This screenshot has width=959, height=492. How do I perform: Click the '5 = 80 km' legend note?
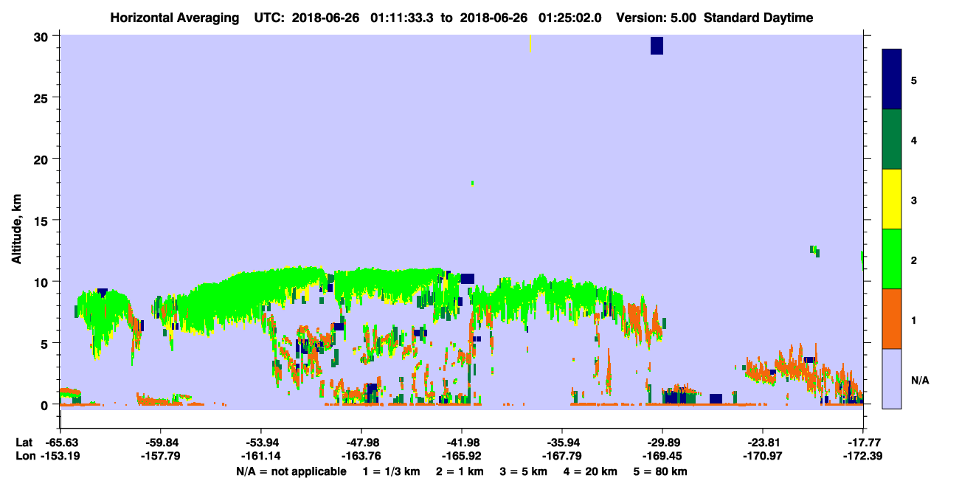(x=662, y=471)
